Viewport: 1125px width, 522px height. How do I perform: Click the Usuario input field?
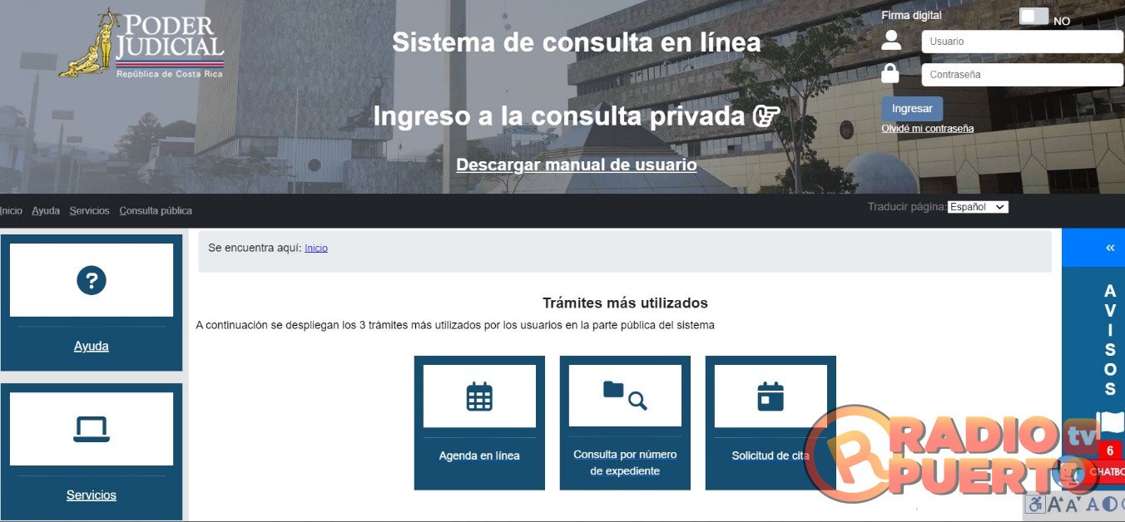(x=1022, y=42)
